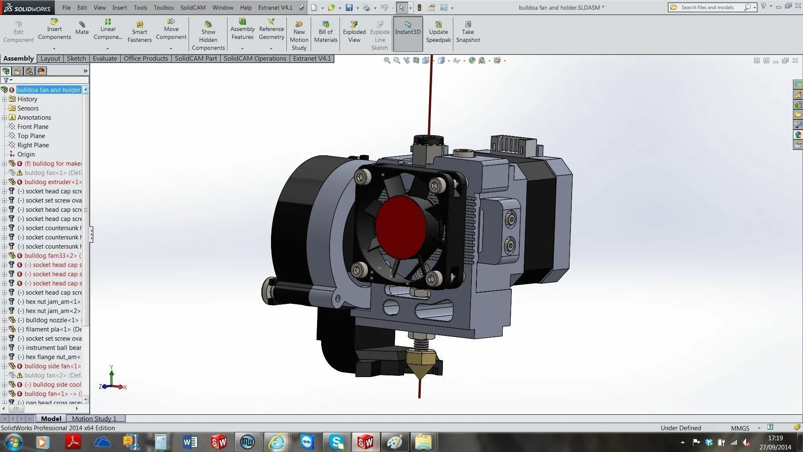Click Exploded View icon
The width and height of the screenshot is (803, 452).
(x=354, y=25)
